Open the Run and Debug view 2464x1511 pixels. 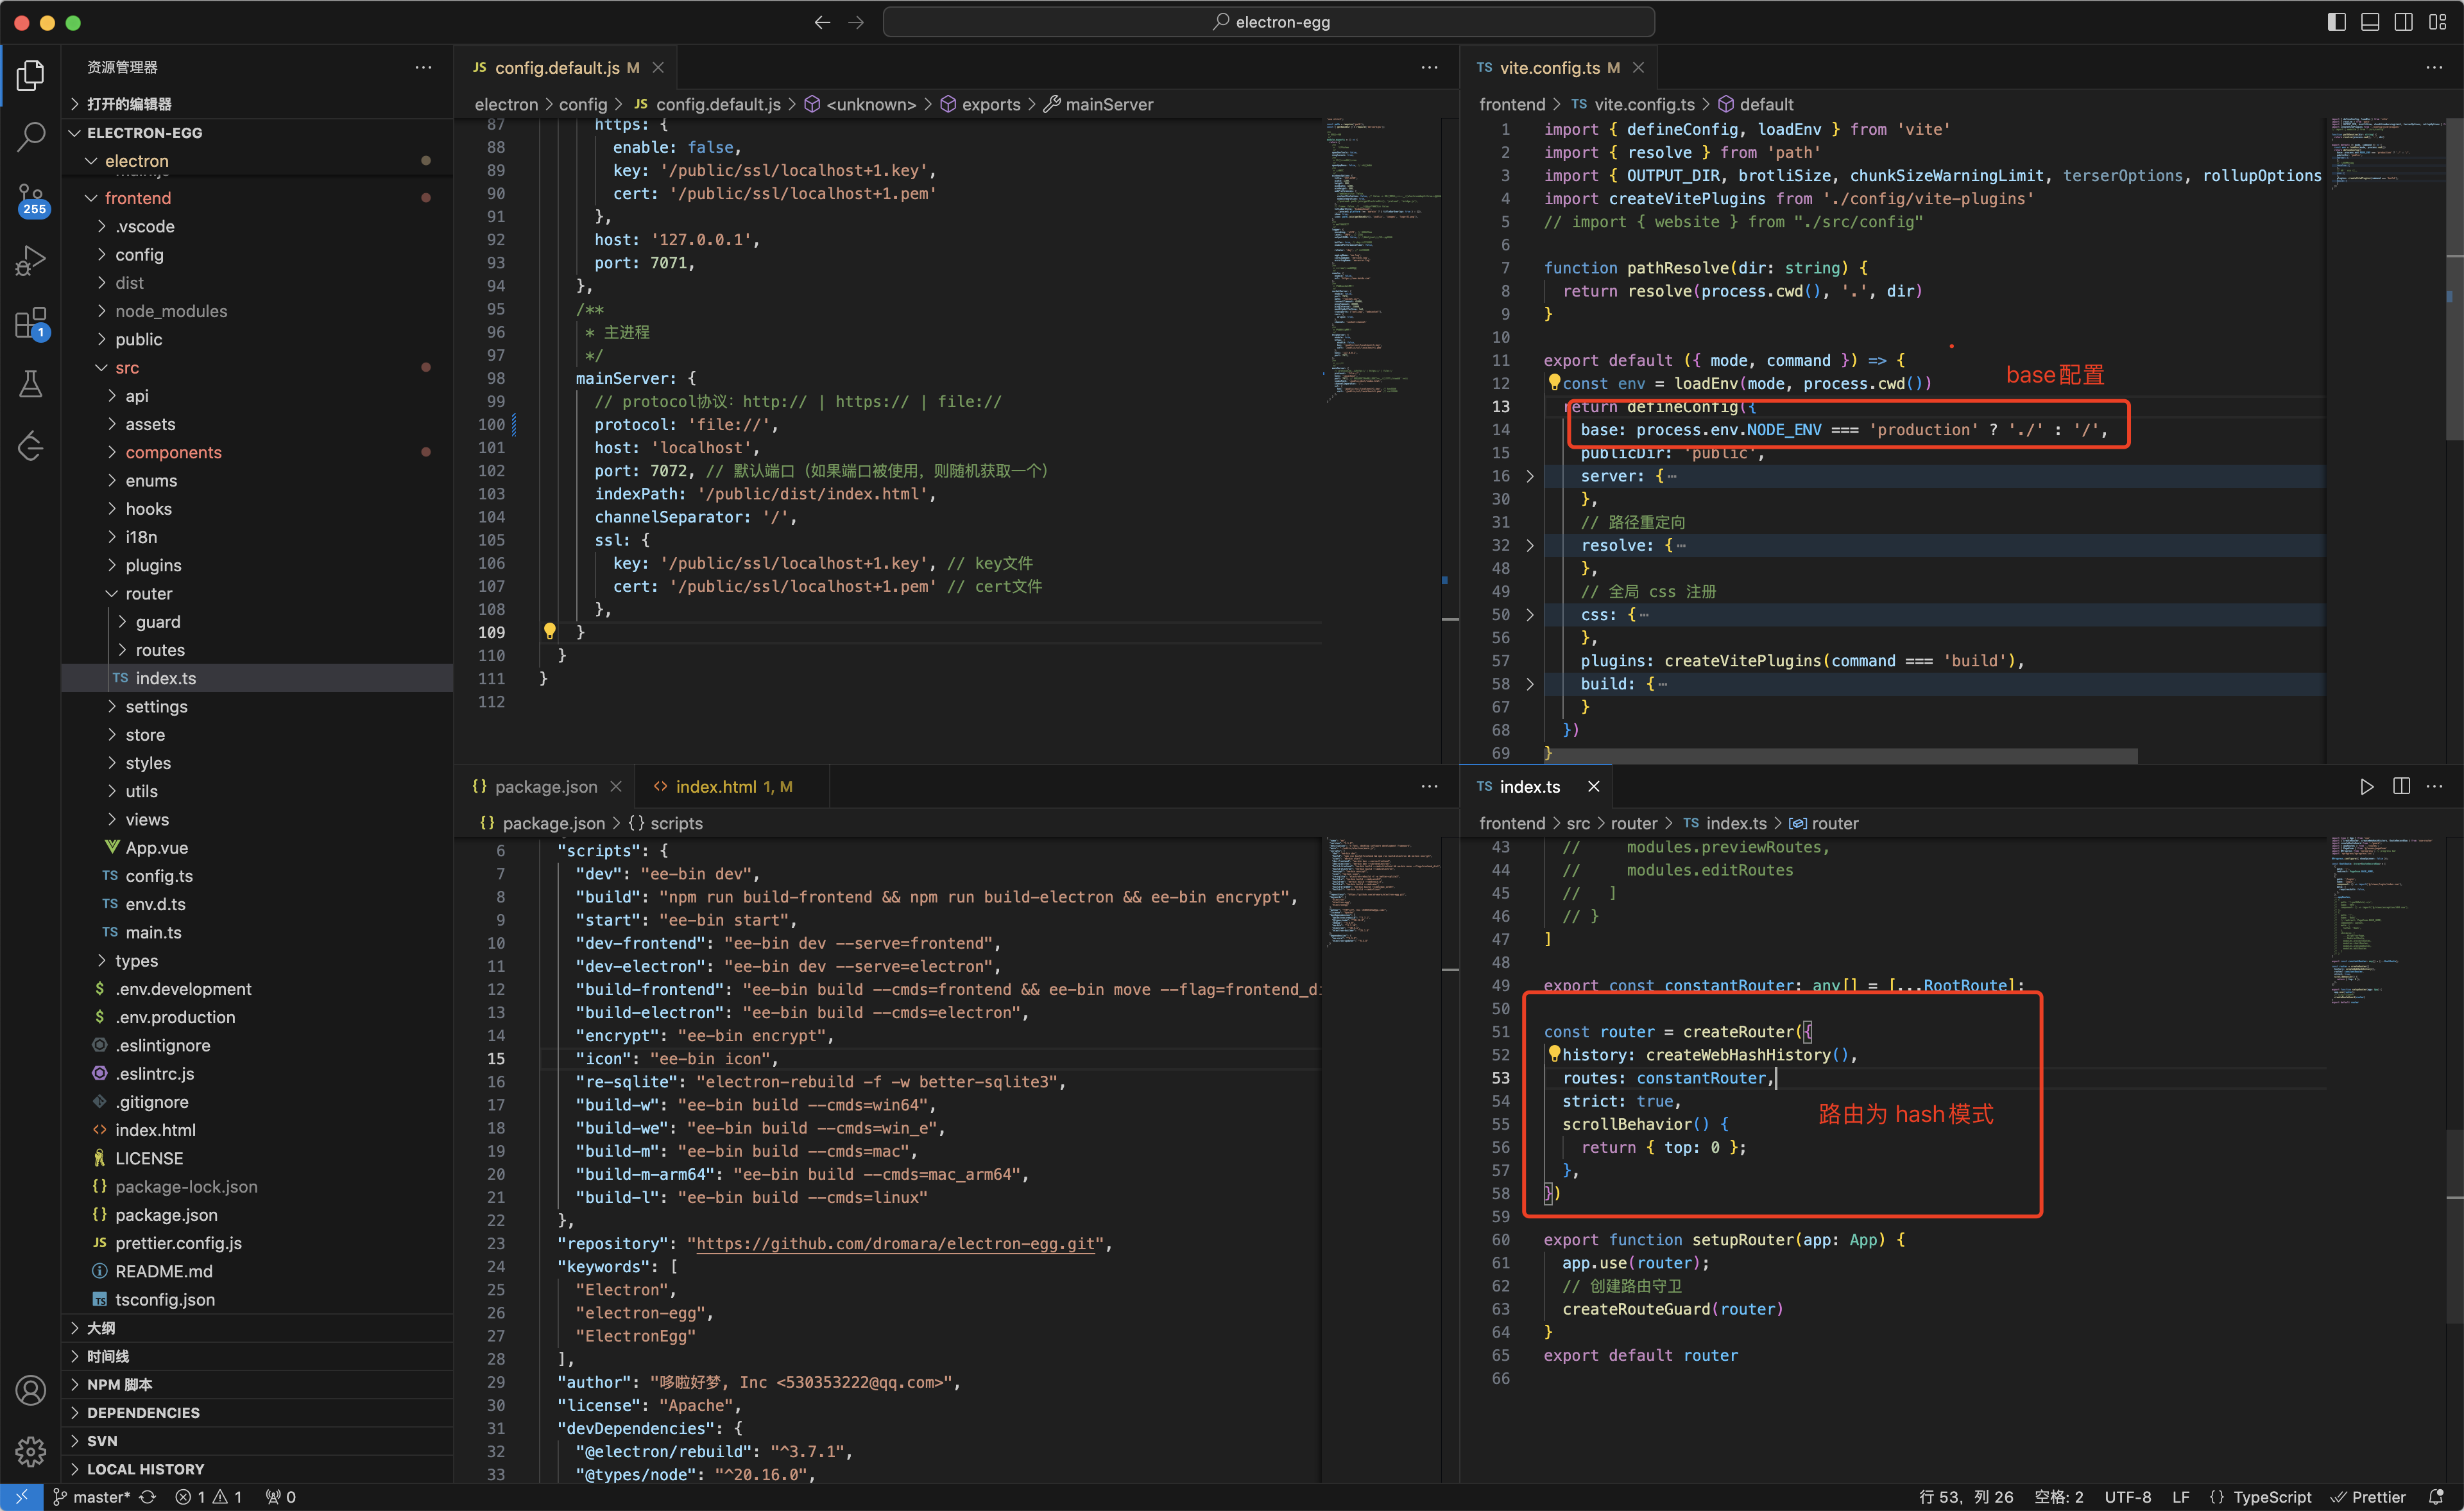(31, 261)
